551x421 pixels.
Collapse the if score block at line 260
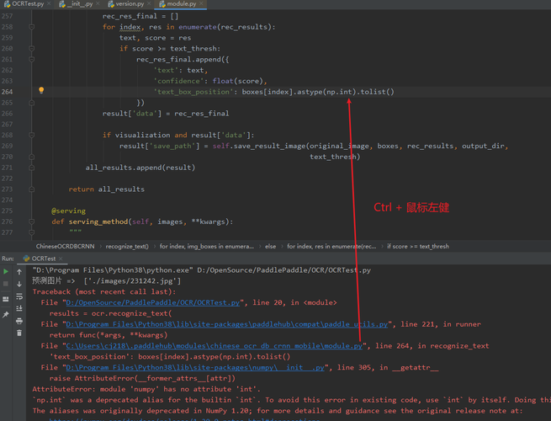click(x=31, y=49)
